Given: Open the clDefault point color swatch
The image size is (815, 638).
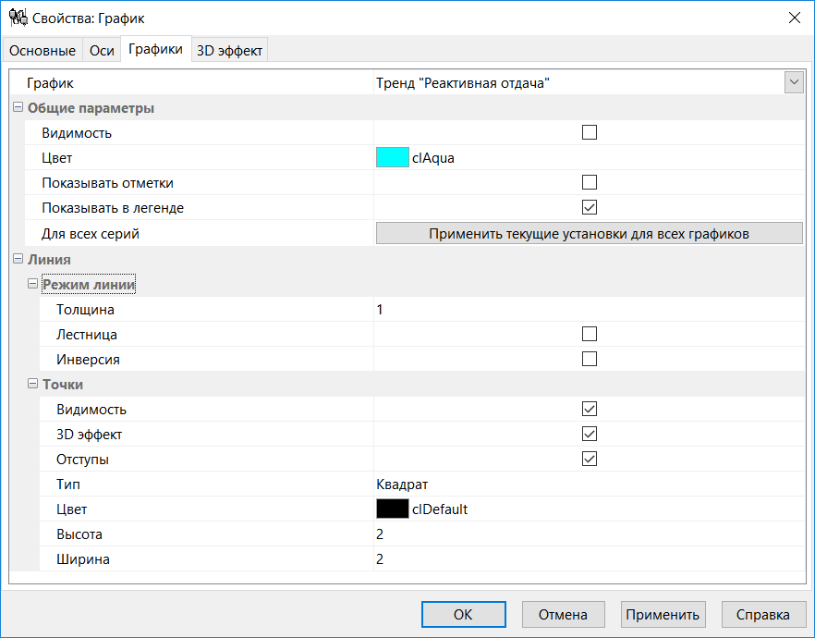Looking at the screenshot, I should (393, 509).
